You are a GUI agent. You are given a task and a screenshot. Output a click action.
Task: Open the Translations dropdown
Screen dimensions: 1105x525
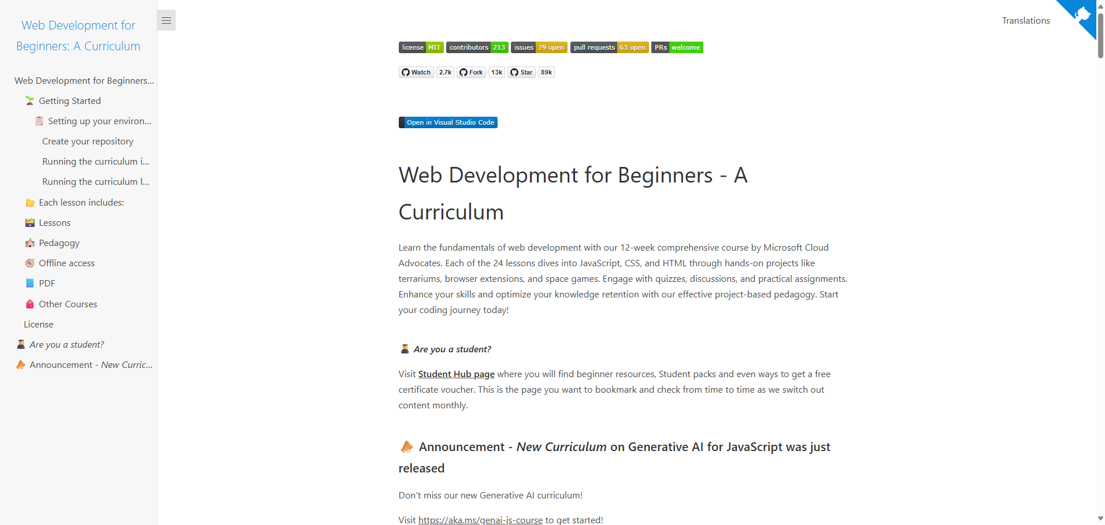1026,20
